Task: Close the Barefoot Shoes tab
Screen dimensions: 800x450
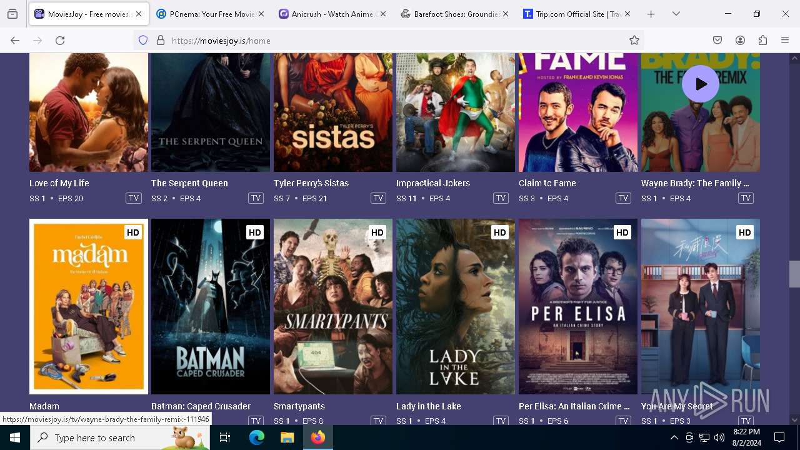Action: click(505, 14)
